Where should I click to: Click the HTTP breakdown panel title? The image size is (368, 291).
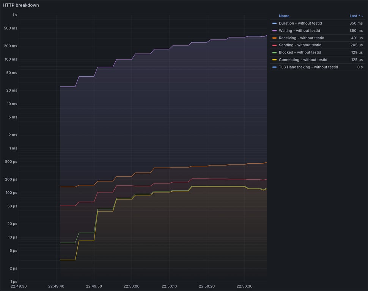tap(20, 5)
